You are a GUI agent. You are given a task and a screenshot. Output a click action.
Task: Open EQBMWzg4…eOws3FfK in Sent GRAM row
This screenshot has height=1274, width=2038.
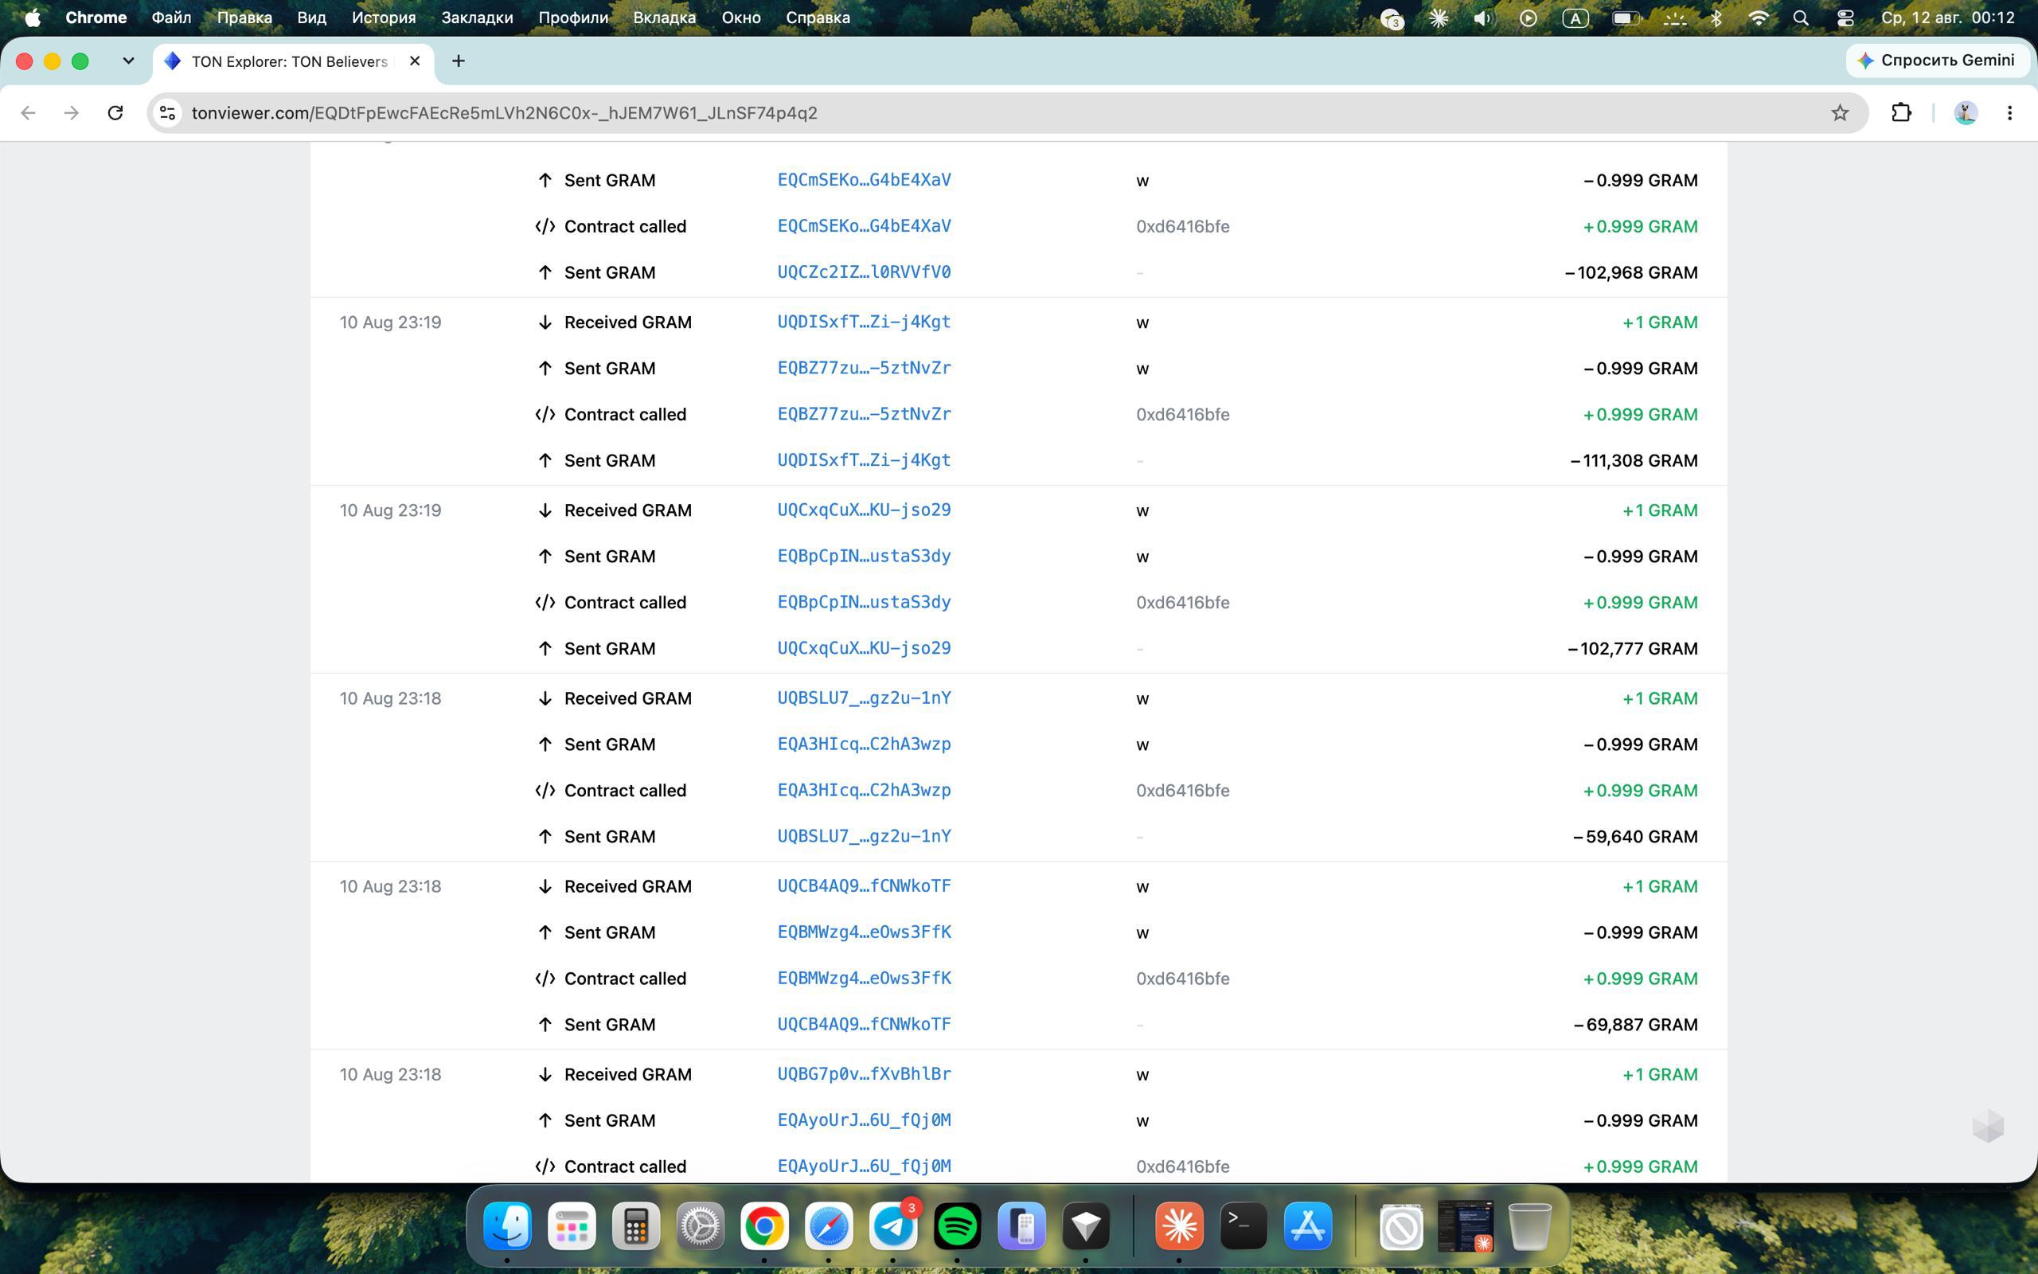pyautogui.click(x=864, y=932)
